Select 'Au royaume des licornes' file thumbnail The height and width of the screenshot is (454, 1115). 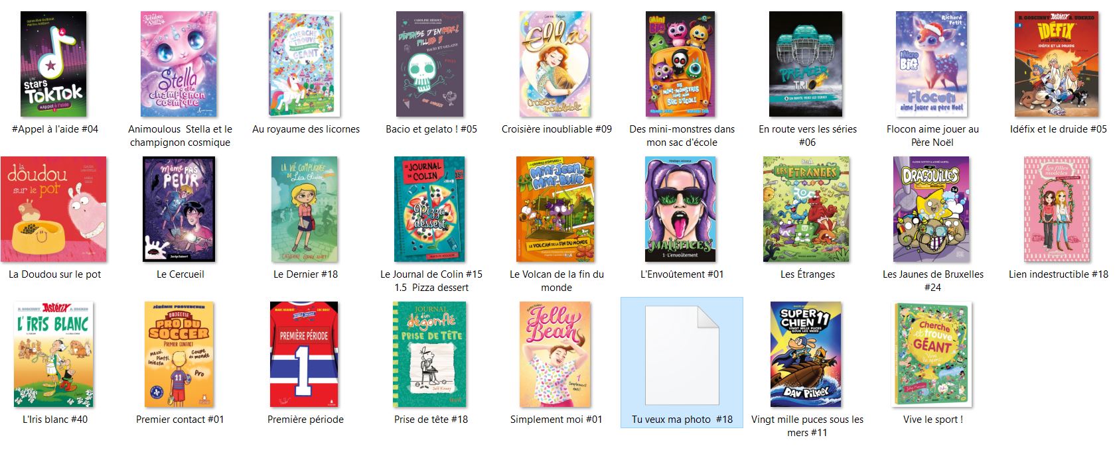click(x=305, y=64)
